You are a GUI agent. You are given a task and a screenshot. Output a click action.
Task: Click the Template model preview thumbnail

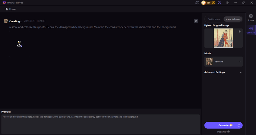209,61
